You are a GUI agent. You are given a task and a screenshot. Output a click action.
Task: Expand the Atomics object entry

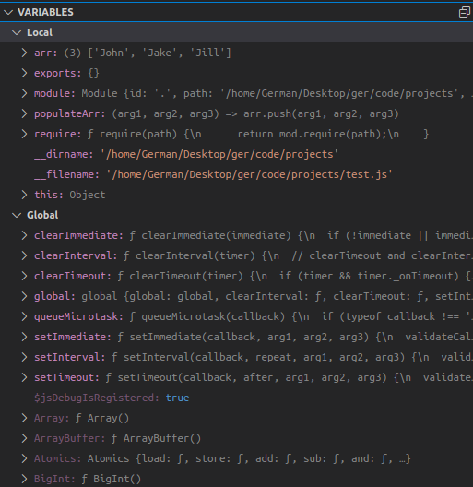(x=24, y=458)
